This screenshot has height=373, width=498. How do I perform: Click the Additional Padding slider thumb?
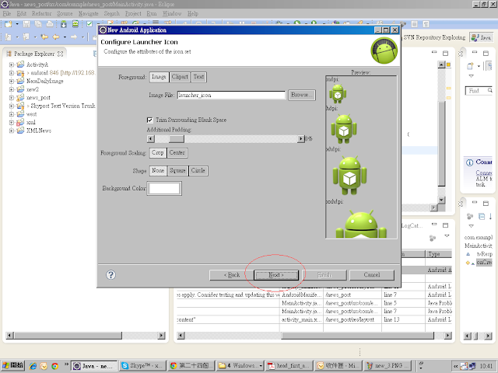[177, 138]
